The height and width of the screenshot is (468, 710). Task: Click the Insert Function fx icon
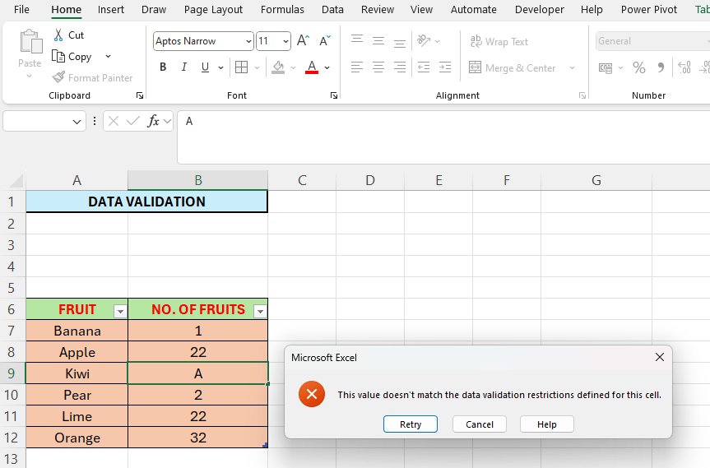pyautogui.click(x=153, y=121)
